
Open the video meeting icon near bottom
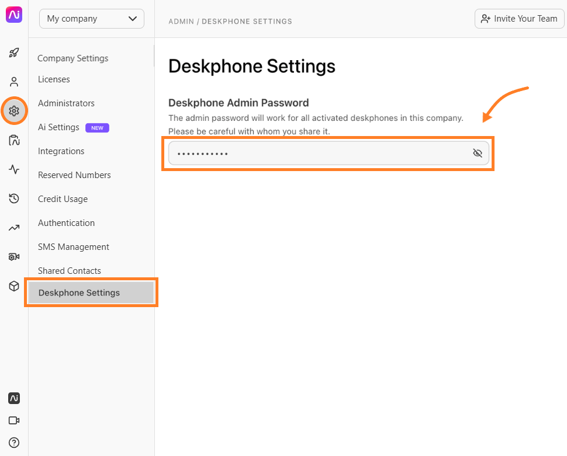coord(14,420)
